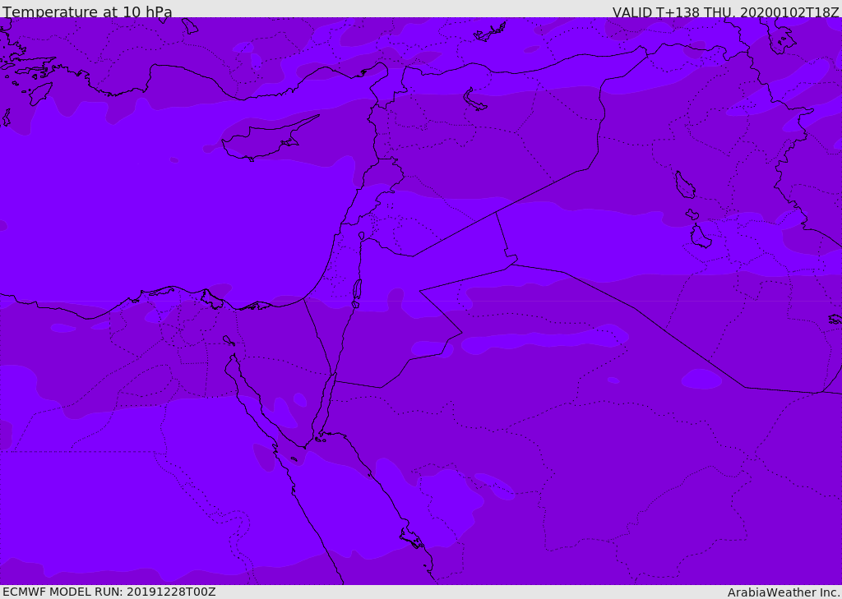Click the 'Temperature at 10 hPa' title text
Image resolution: width=842 pixels, height=599 pixels.
87,12
